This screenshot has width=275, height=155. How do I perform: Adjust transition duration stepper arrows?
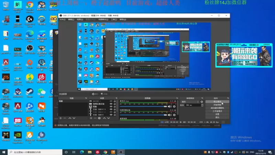tap(202, 105)
